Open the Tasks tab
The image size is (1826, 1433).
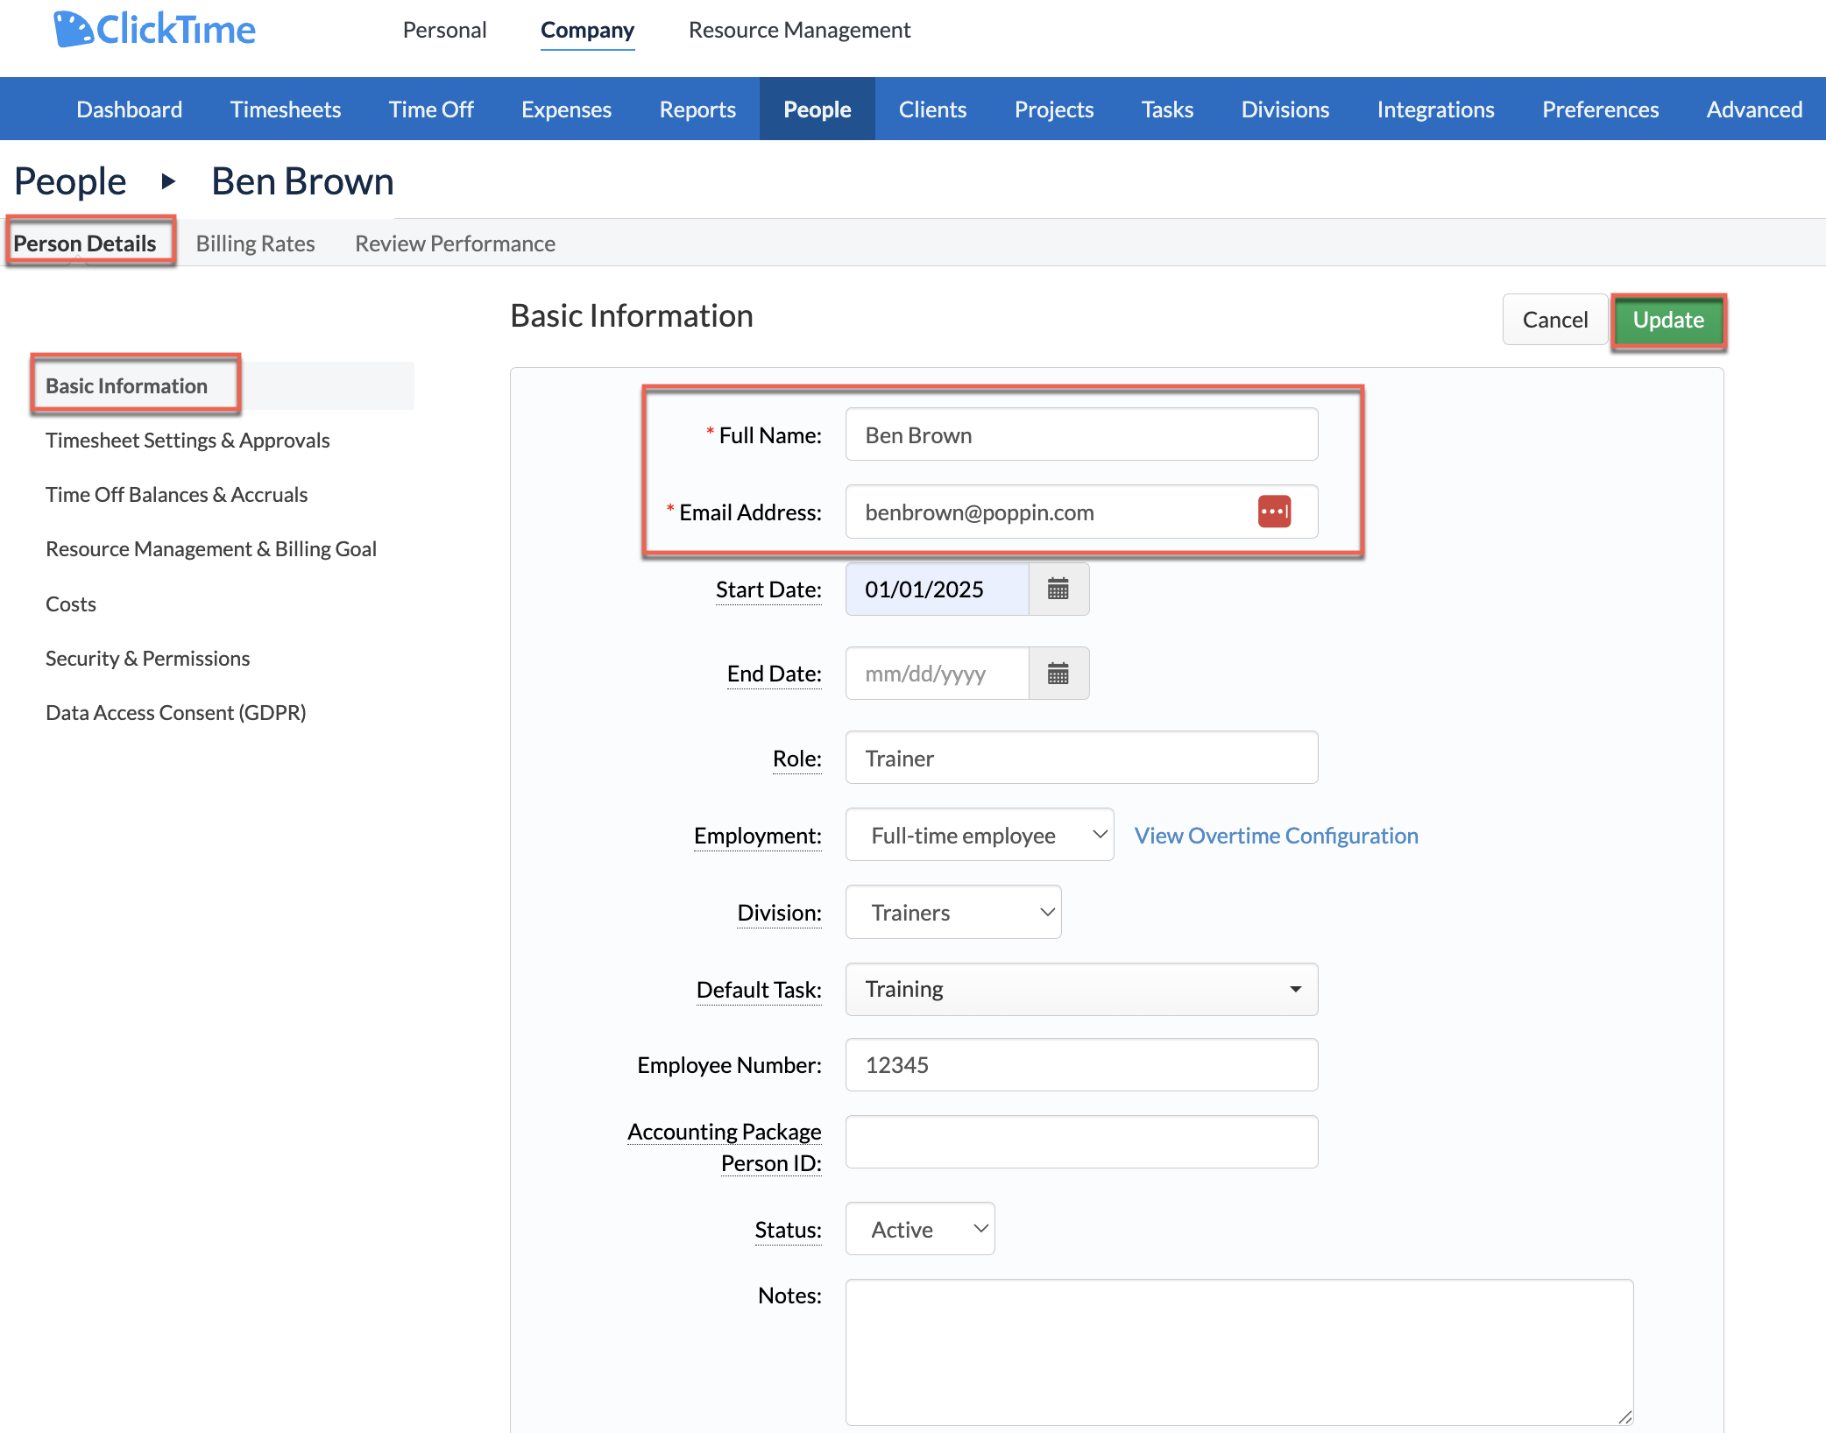[1167, 109]
